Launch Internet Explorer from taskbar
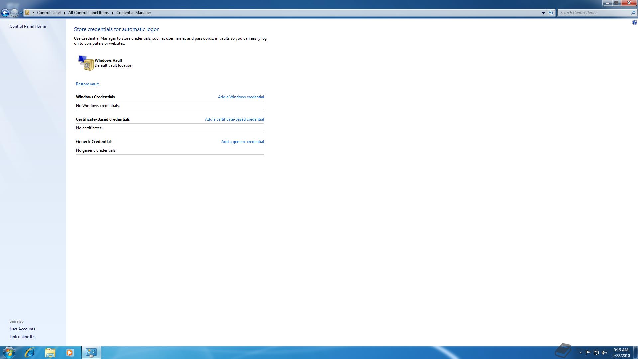The width and height of the screenshot is (638, 359). [x=30, y=352]
